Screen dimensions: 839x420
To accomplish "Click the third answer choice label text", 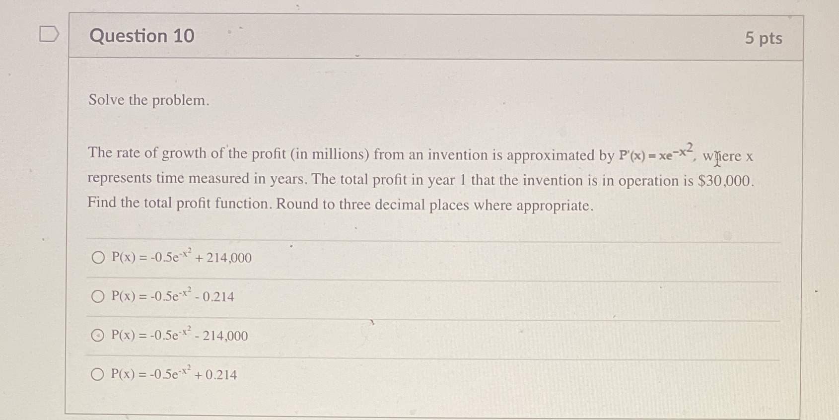I will [180, 336].
